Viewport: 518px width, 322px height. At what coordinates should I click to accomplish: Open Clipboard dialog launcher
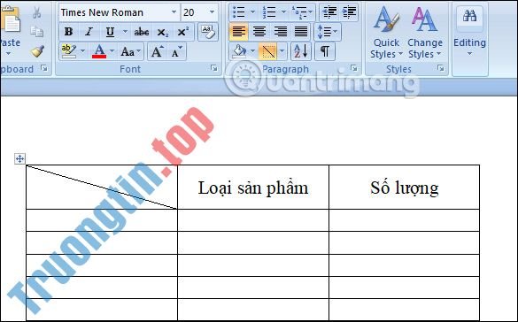pos(44,68)
